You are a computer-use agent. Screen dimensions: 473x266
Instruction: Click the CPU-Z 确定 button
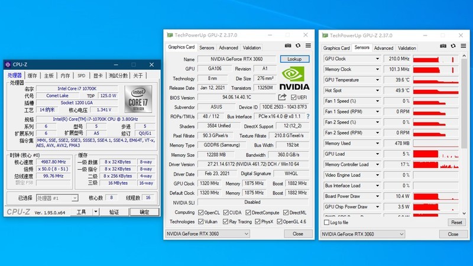(144, 212)
